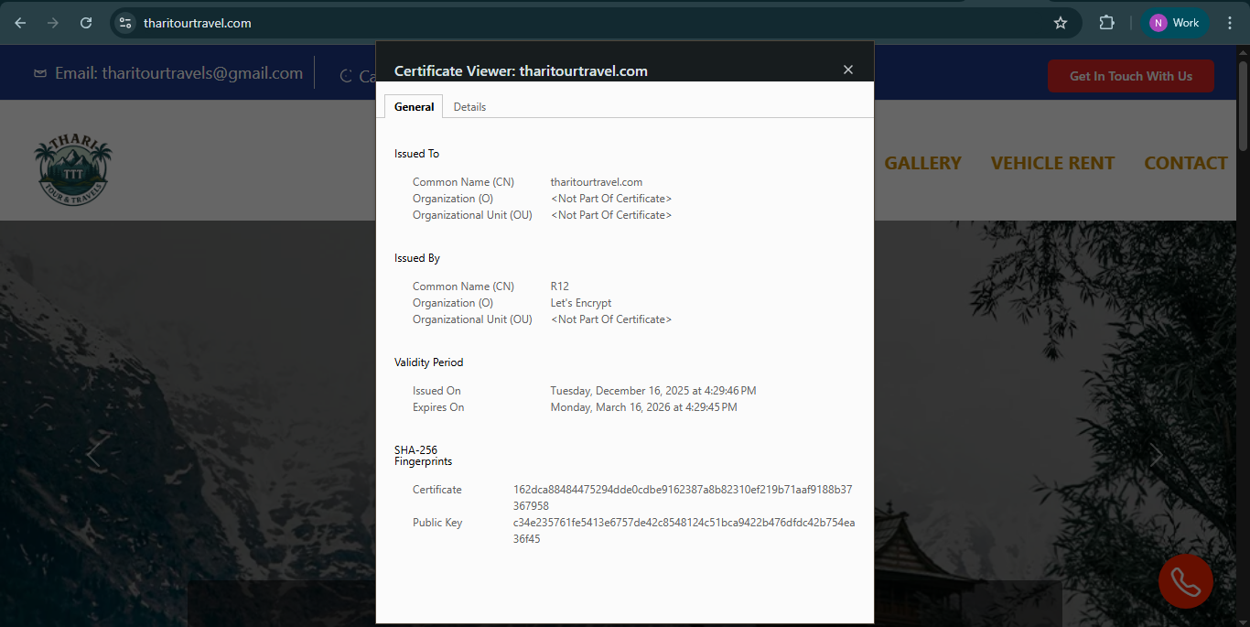Viewport: 1250px width, 627px height.
Task: Reload the current page
Action: point(86,23)
